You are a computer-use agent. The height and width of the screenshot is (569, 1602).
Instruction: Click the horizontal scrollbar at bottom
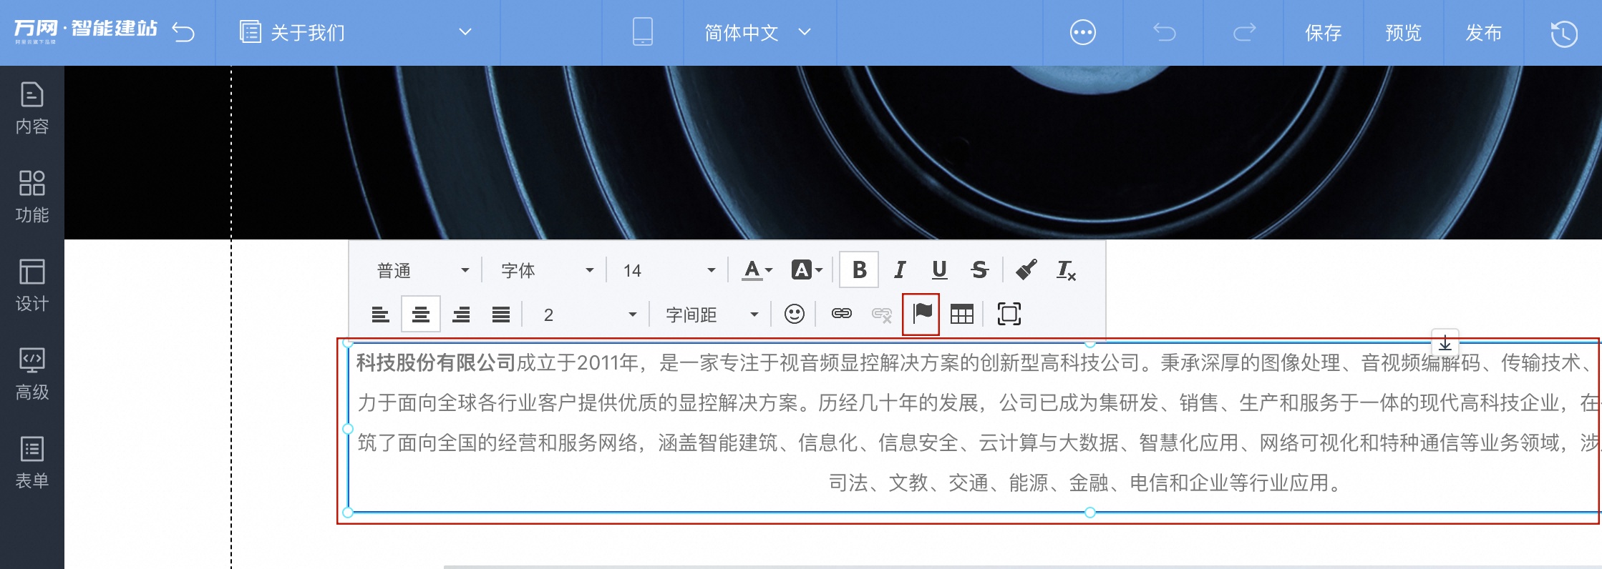pos(1022,567)
